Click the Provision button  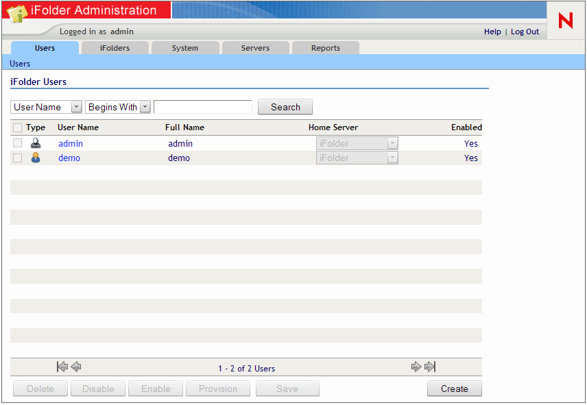click(x=218, y=389)
